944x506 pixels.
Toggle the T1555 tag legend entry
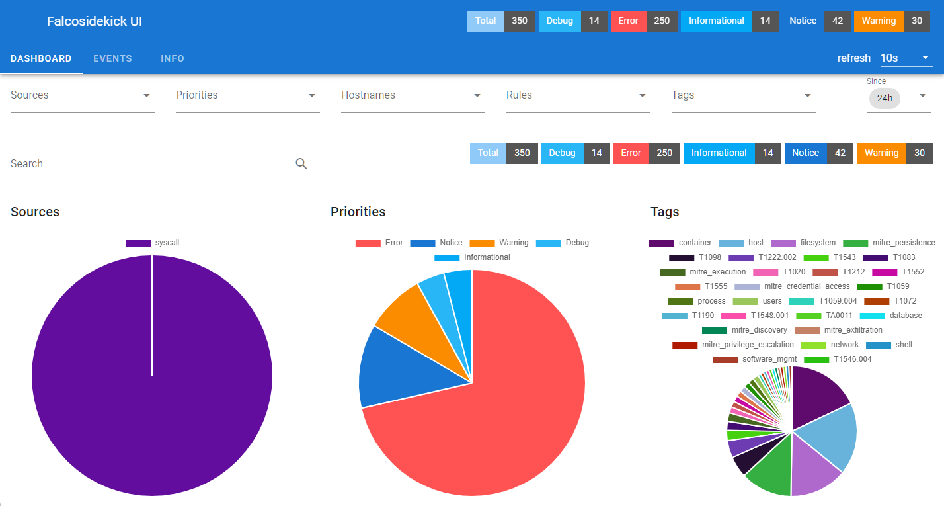701,286
